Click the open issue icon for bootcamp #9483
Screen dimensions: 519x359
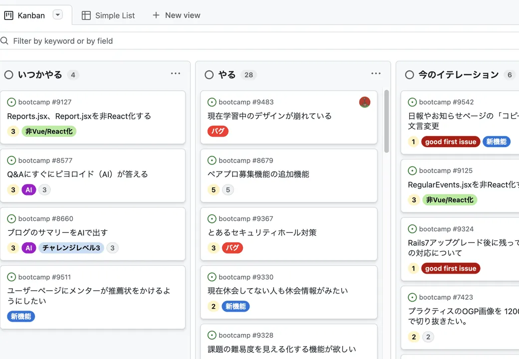(212, 102)
